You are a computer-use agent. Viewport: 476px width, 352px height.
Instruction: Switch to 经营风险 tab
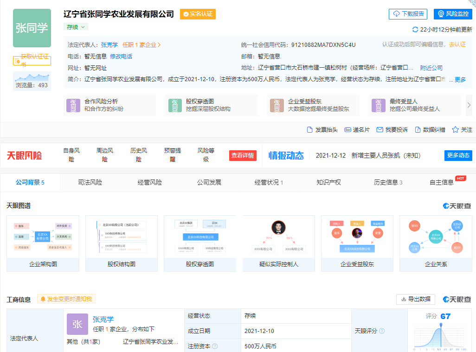click(150, 182)
